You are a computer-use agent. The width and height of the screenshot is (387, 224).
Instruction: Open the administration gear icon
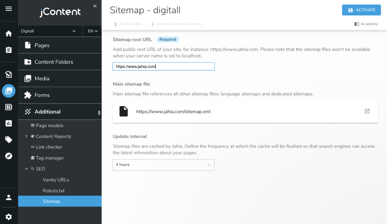[9, 217]
